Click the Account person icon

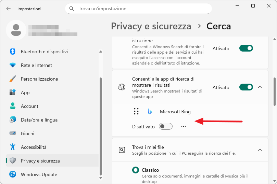[13, 106]
